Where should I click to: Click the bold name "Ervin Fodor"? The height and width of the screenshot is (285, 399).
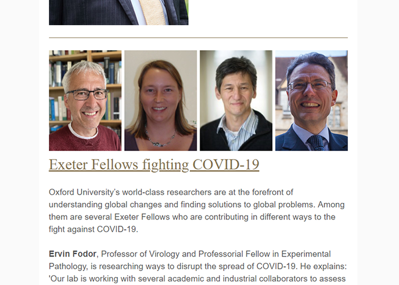73,254
